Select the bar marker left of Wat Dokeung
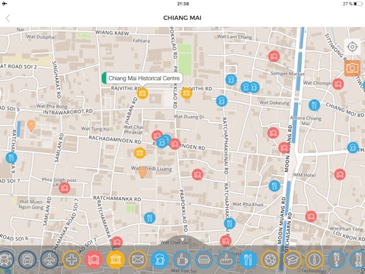 222,101
